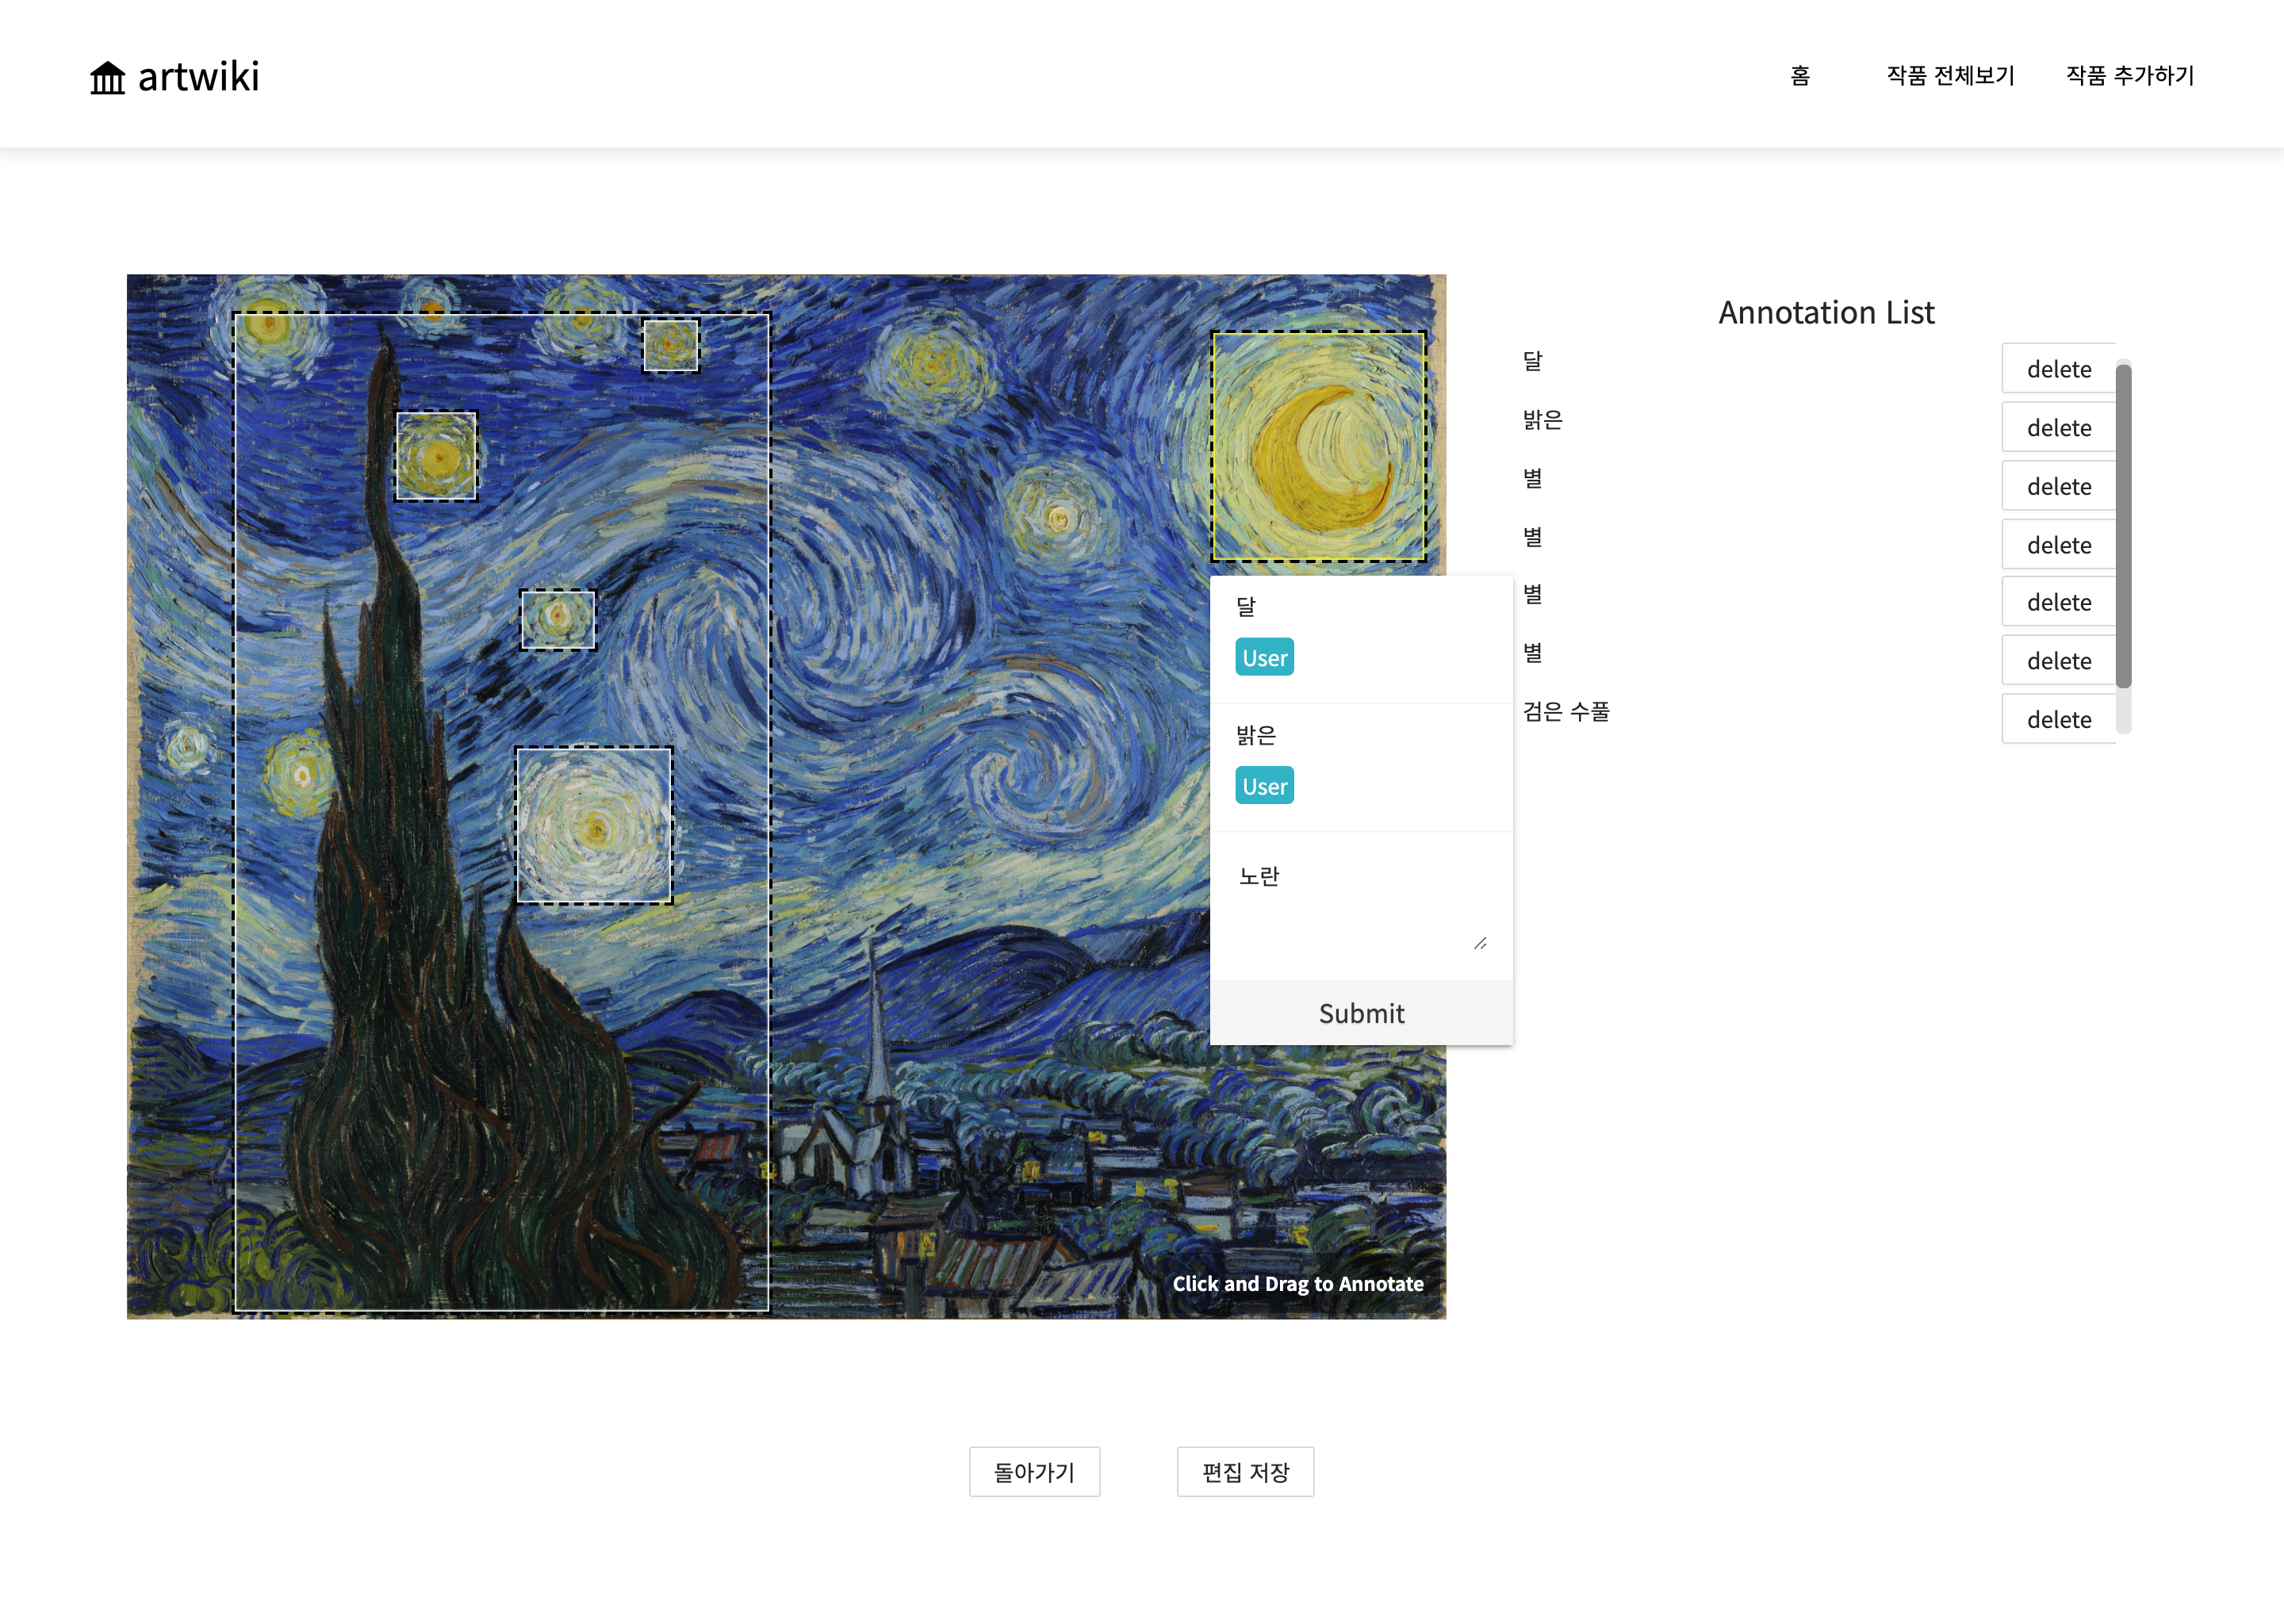Image resolution: width=2284 pixels, height=1624 pixels.
Task: Delete the 달 annotation
Action: pyautogui.click(x=2057, y=369)
